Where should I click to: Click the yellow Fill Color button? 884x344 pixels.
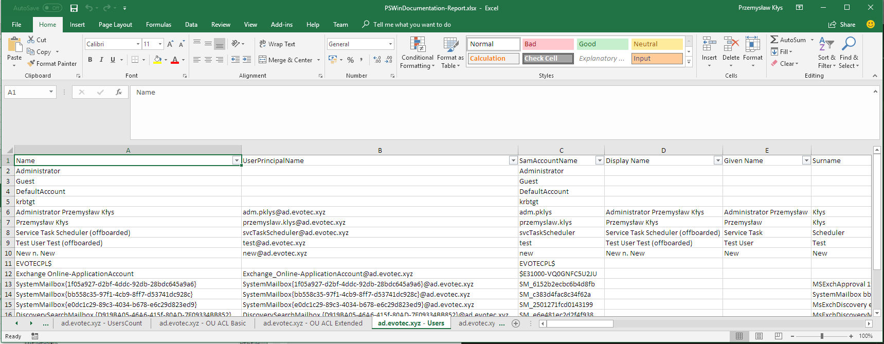pos(157,60)
